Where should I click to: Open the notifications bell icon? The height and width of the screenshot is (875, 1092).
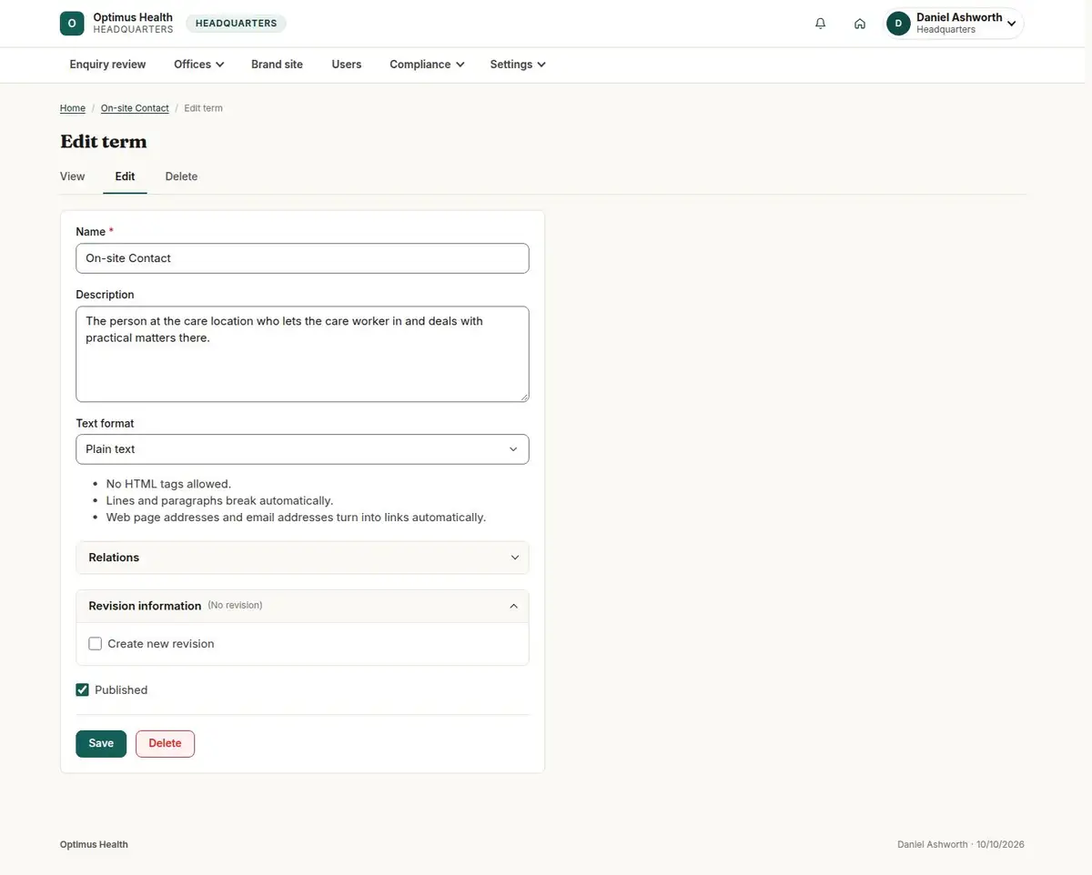821,24
